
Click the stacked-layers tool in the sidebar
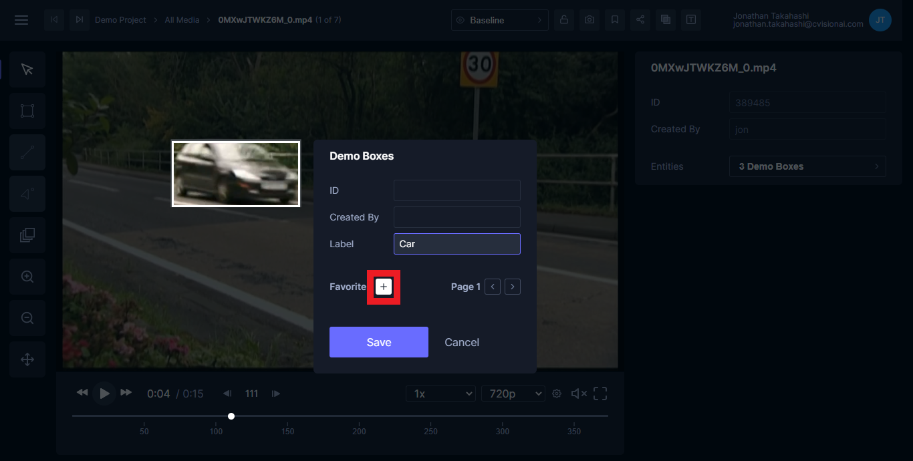27,235
